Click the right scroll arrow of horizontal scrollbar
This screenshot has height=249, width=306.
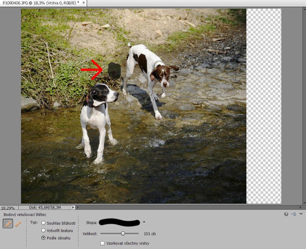(x=300, y=208)
